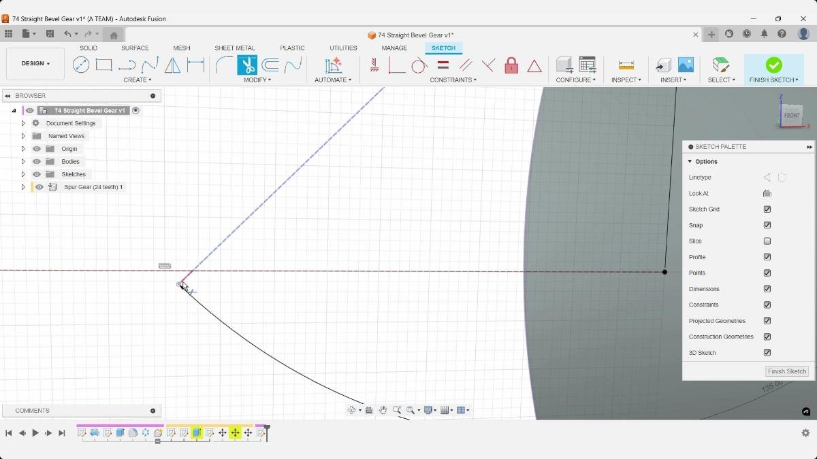The image size is (817, 459).
Task: Open the INSPECT dropdown menu
Action: coord(626,80)
